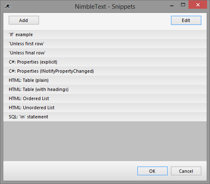Choose the HTML: Table (plain) snippet
Screen dimensions: 210x184
[x=105, y=80]
